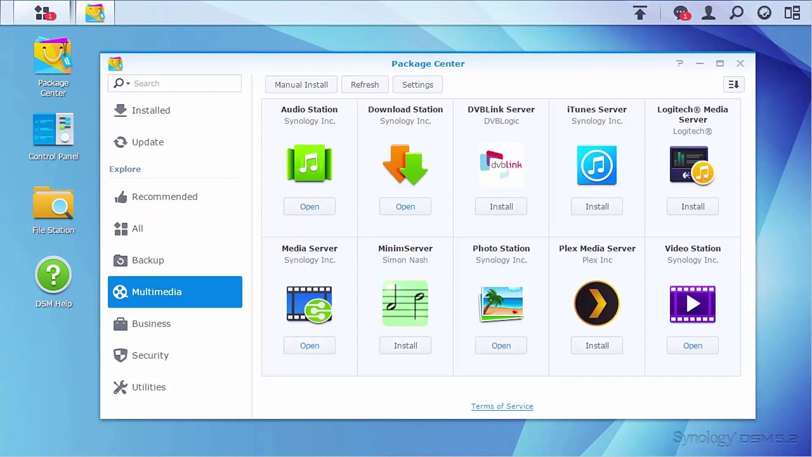The height and width of the screenshot is (457, 812).
Task: Select the MinimServer music notes icon
Action: click(405, 303)
